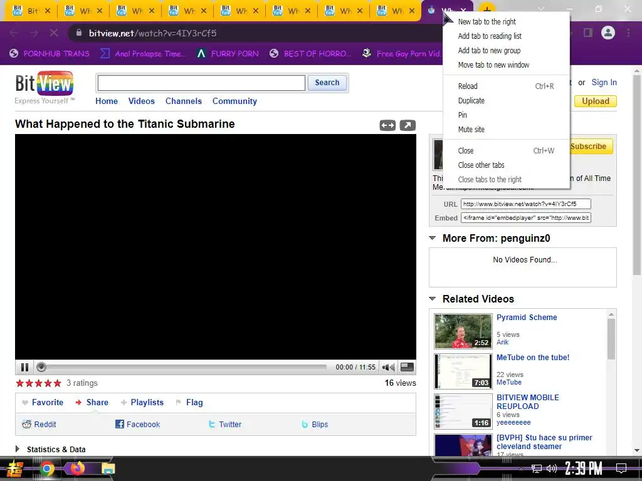Rate the video five stars (last star)

[x=57, y=383]
